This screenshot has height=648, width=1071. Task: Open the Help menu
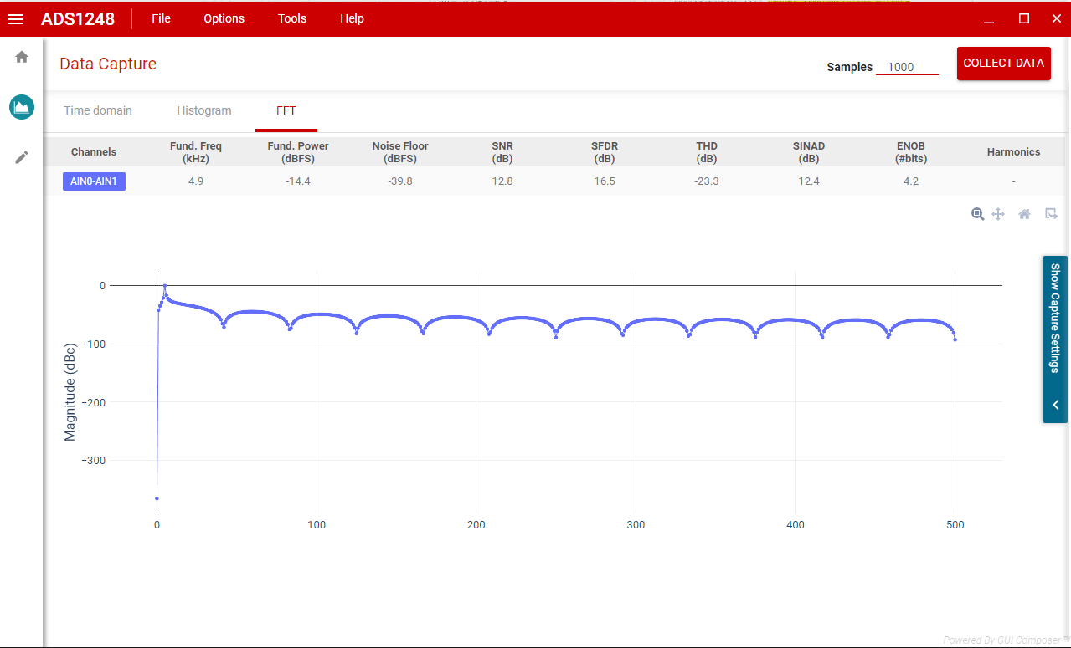[x=352, y=18]
